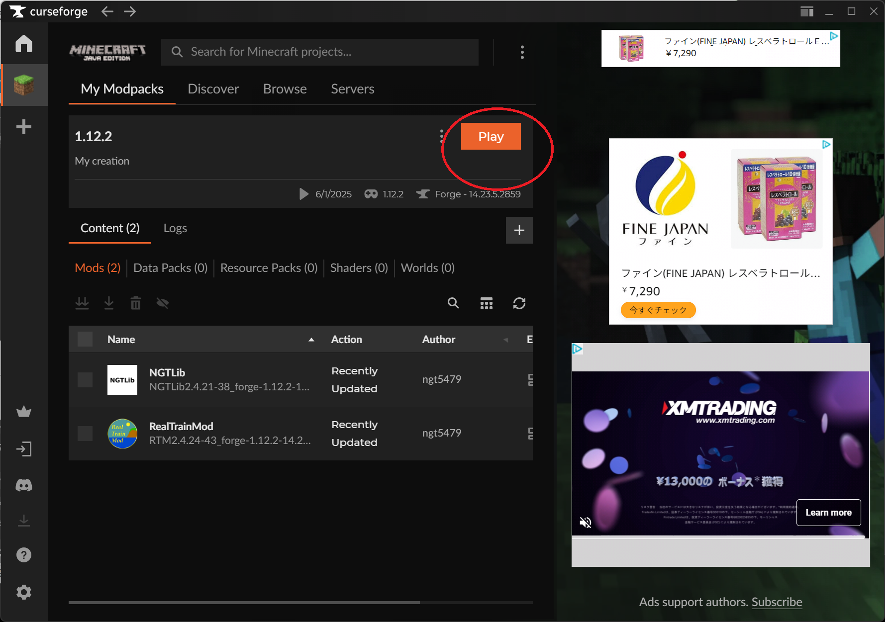The height and width of the screenshot is (622, 885).
Task: Switch to the Servers tab
Action: [353, 89]
